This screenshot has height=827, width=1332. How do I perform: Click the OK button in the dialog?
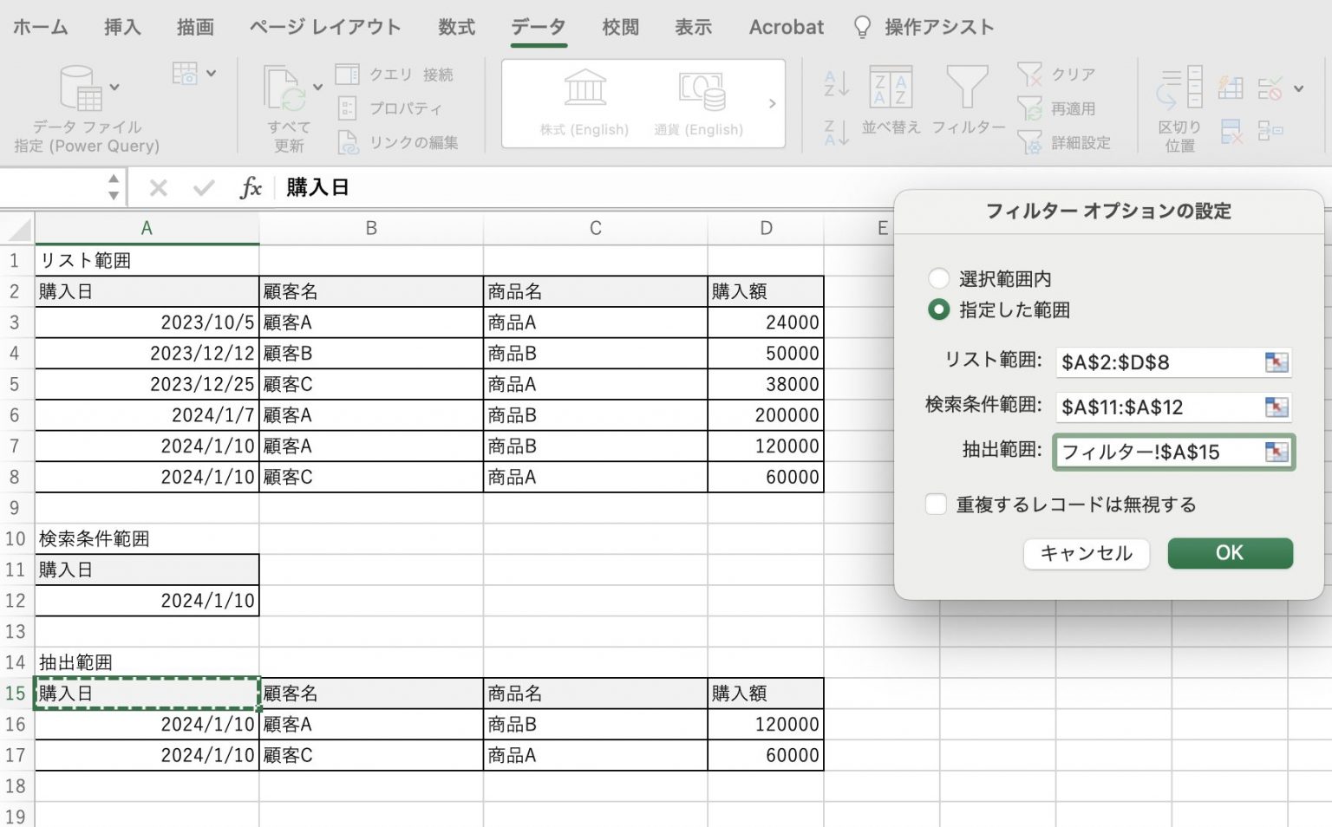click(1230, 553)
